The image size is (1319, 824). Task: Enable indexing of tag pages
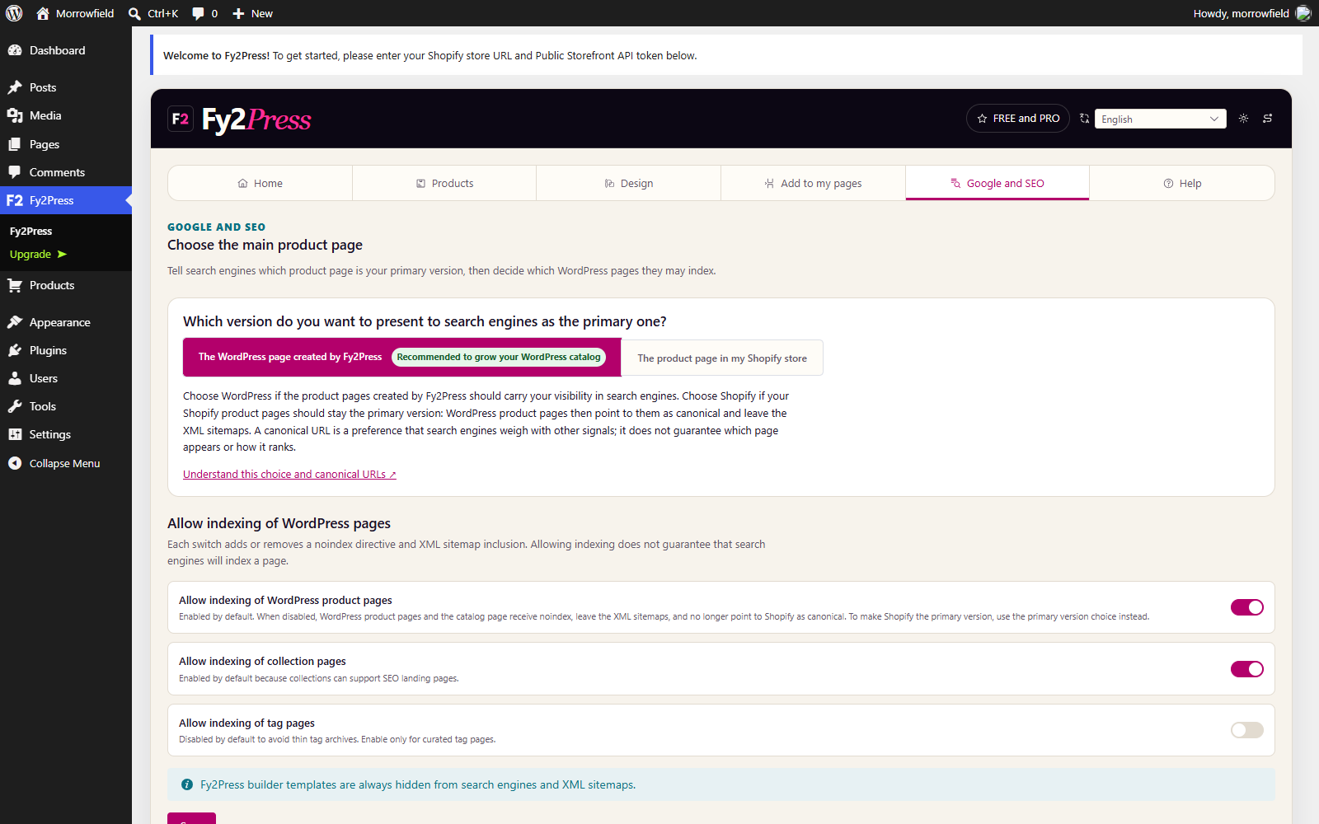pos(1247,730)
